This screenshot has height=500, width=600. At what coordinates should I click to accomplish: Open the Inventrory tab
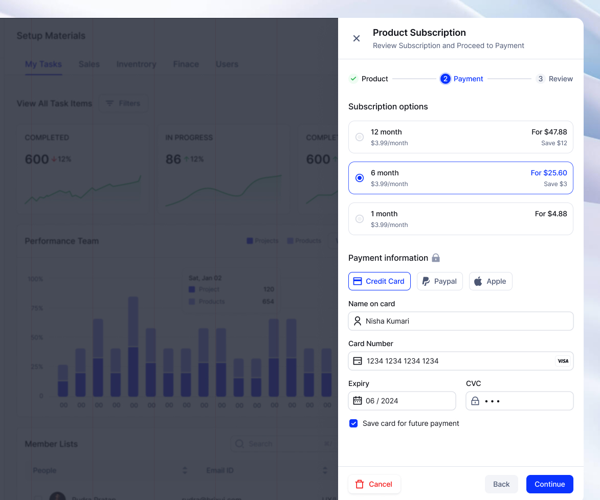(136, 64)
